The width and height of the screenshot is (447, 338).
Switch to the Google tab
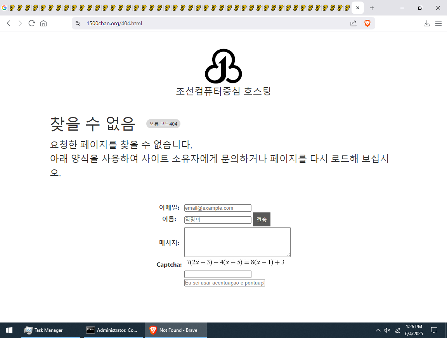pos(4,8)
